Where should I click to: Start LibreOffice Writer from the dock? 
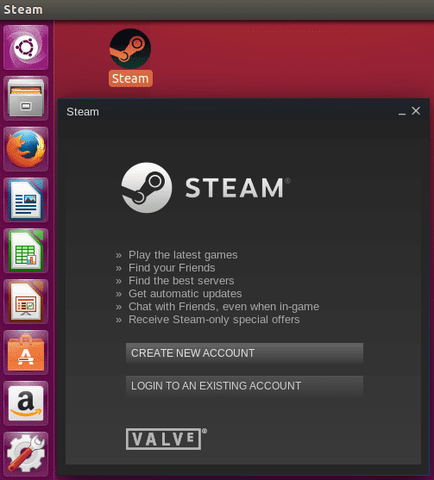(26, 200)
